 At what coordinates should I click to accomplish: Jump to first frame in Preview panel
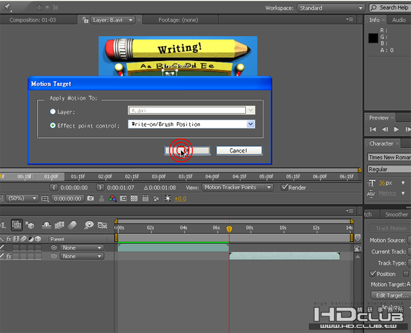tap(374, 130)
